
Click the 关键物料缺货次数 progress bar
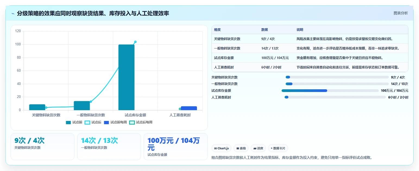coord(337,77)
